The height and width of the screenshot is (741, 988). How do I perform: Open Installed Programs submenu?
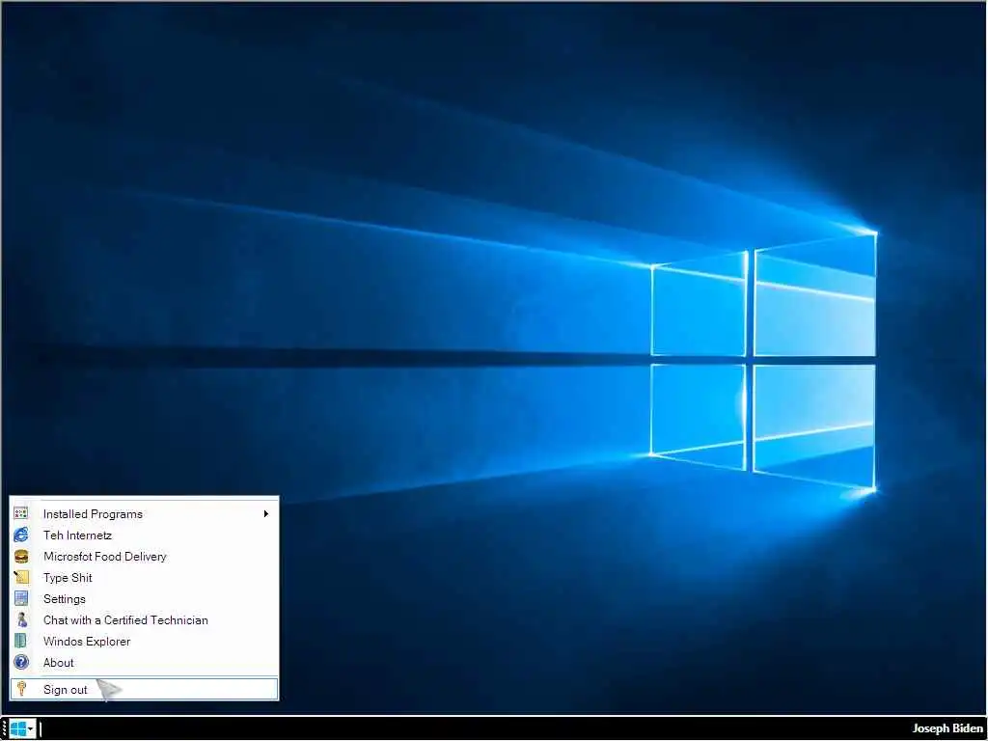[x=144, y=513]
